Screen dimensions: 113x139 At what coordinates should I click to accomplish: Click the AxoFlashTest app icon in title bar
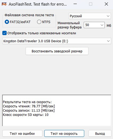(4, 4)
